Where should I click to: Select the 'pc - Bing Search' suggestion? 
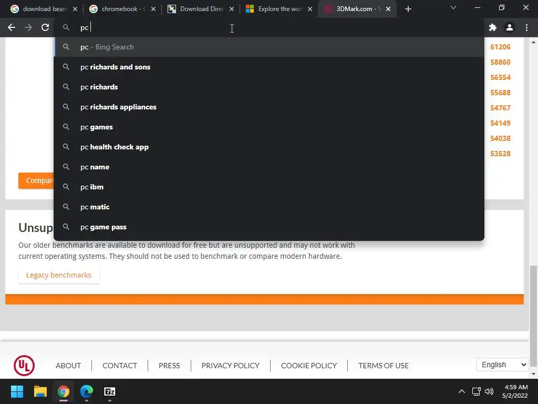[269, 47]
